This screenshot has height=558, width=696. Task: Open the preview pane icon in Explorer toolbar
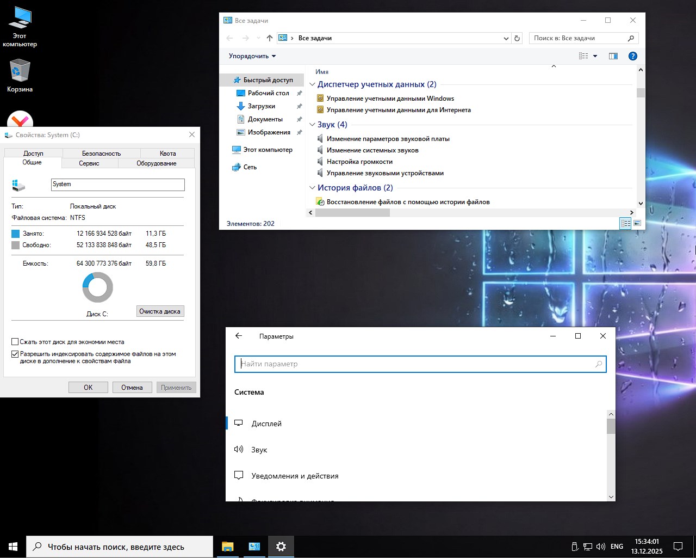(613, 56)
